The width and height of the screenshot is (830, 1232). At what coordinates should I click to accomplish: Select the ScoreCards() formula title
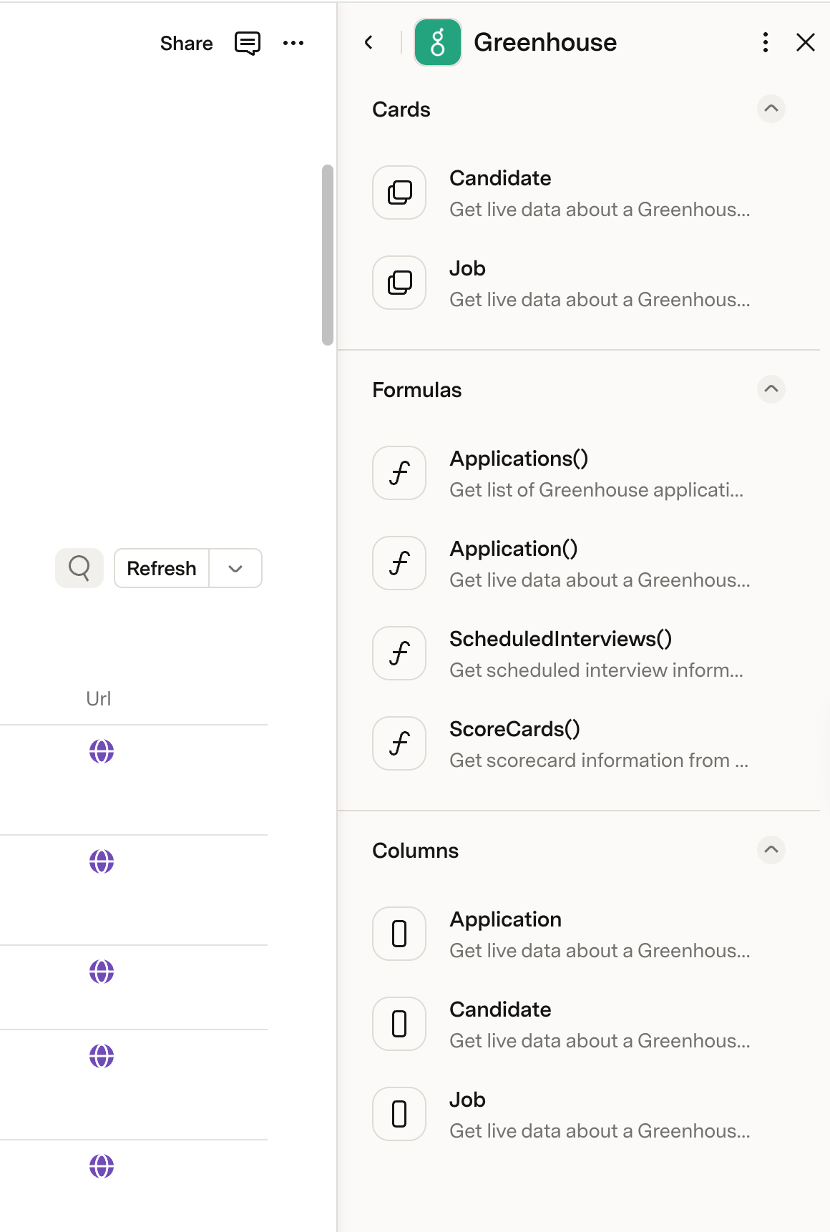tap(514, 729)
